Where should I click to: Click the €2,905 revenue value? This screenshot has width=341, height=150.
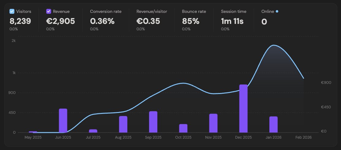[61, 21]
